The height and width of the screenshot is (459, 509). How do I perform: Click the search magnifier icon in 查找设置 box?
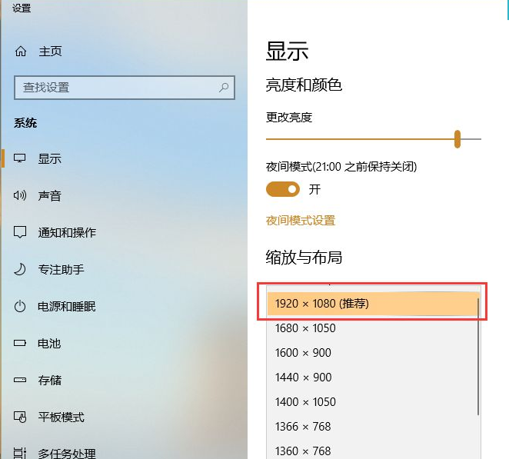click(x=224, y=88)
